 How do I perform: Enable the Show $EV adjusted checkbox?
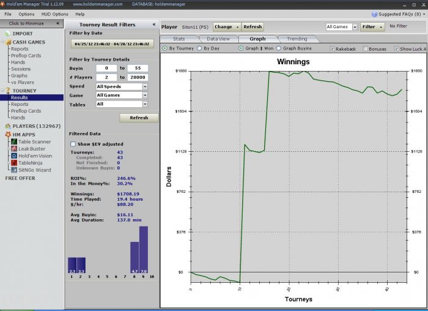click(73, 144)
